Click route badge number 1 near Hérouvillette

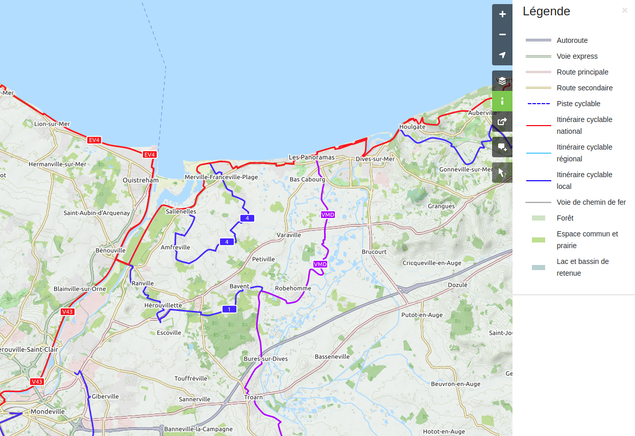pyautogui.click(x=230, y=309)
